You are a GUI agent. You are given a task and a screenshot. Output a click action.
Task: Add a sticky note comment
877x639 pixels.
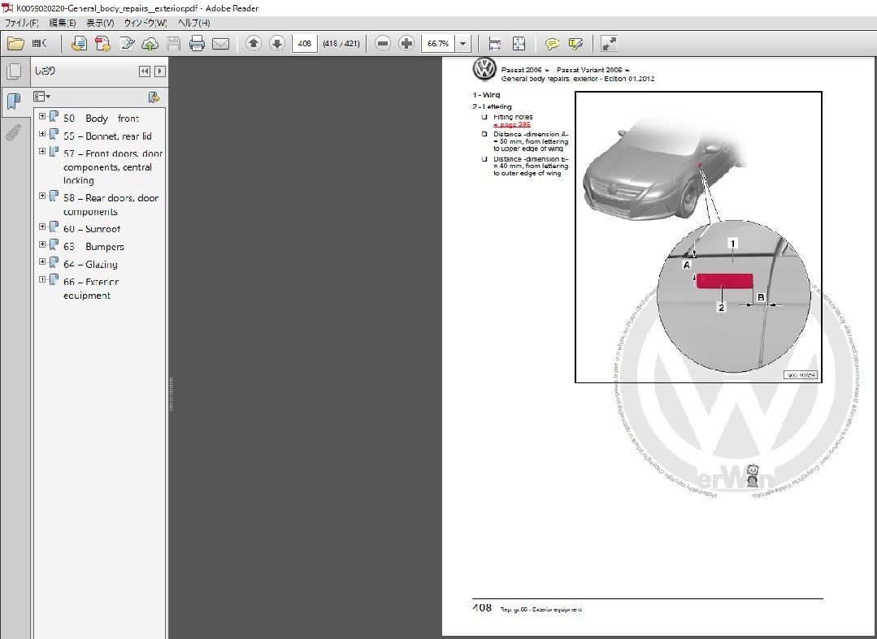pos(552,44)
